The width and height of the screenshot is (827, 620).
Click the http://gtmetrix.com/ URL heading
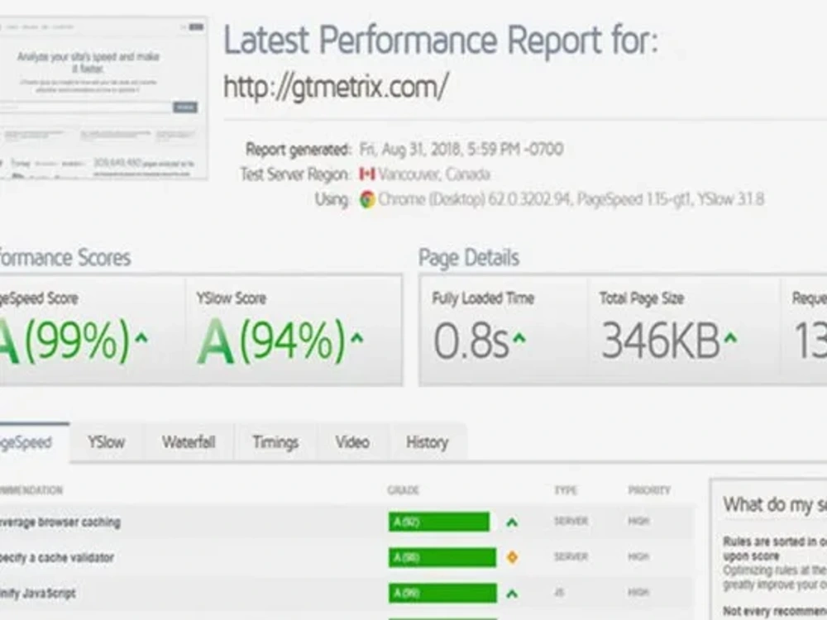pyautogui.click(x=336, y=87)
